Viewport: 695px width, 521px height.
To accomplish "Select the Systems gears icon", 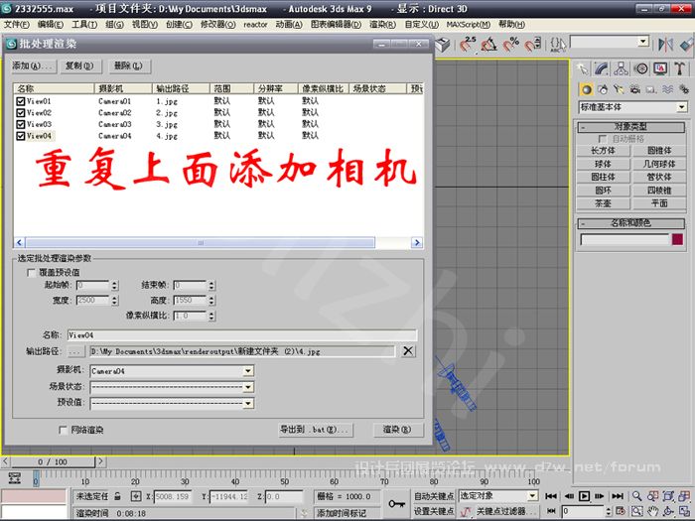I will click(683, 90).
